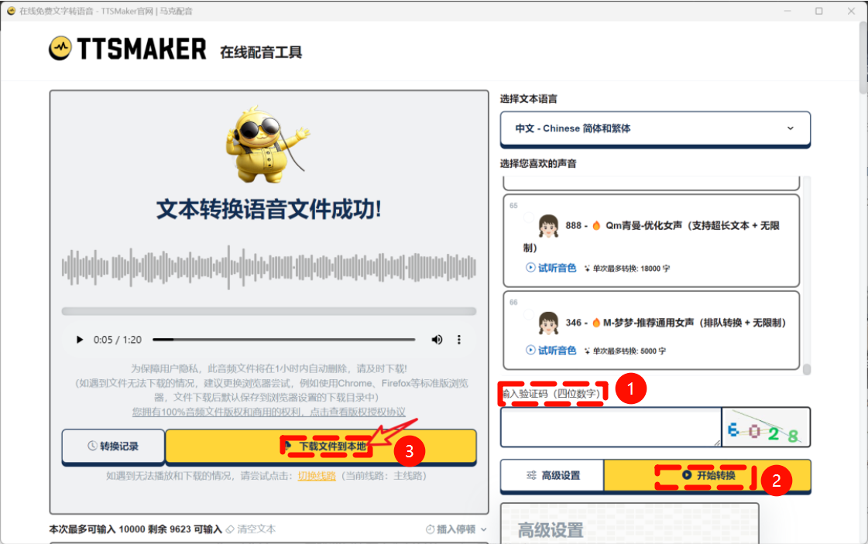Click the captcha code input field

point(611,427)
